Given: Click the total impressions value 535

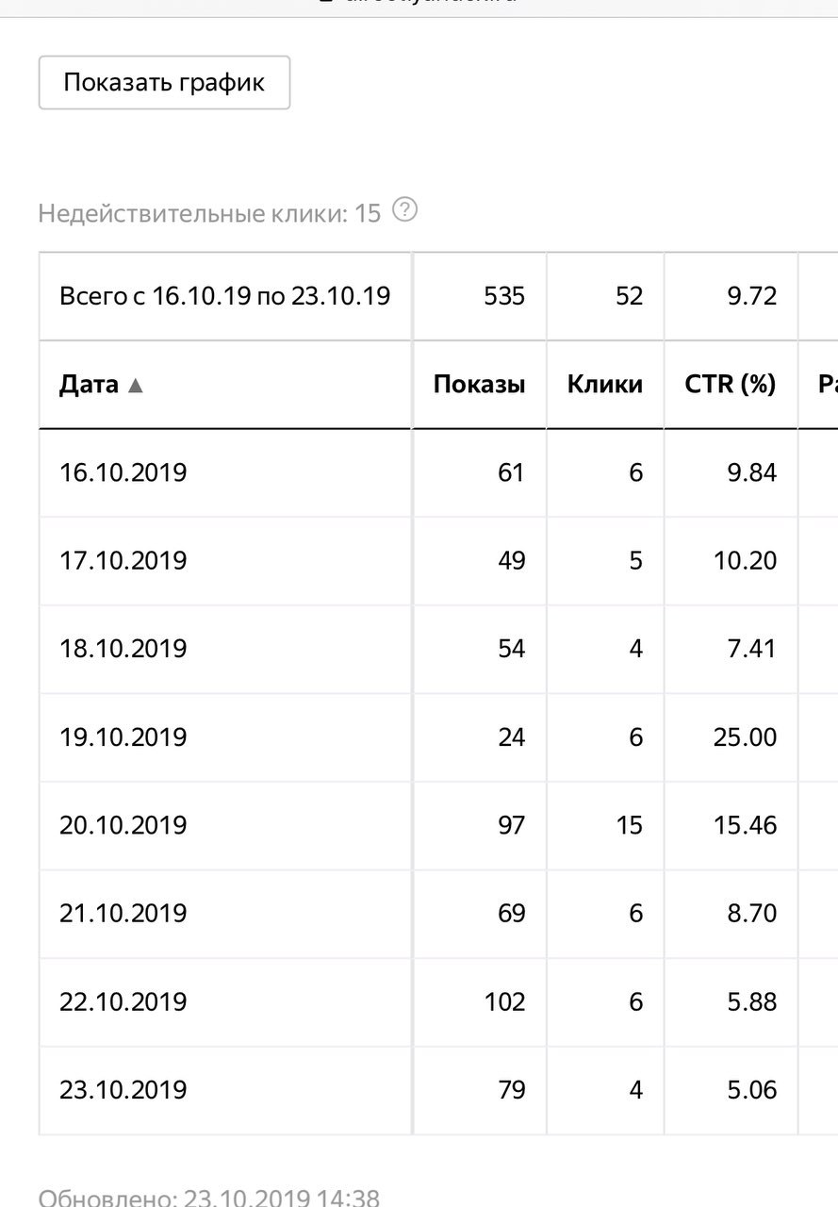Looking at the screenshot, I should (x=504, y=296).
